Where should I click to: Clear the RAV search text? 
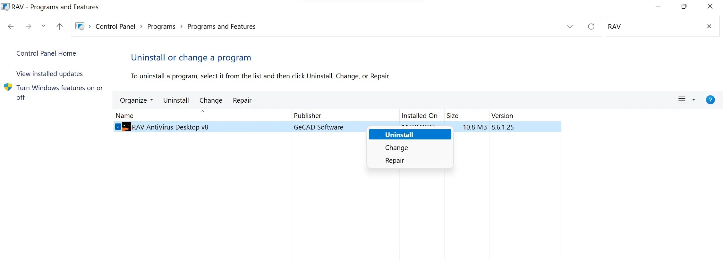point(709,26)
